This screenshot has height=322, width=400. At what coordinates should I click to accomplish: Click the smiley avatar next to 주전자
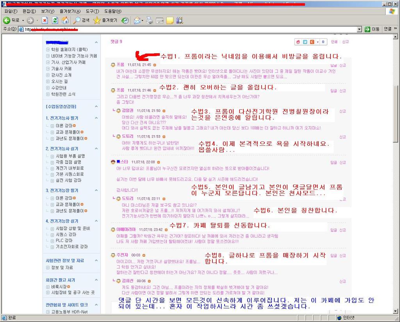113,255
